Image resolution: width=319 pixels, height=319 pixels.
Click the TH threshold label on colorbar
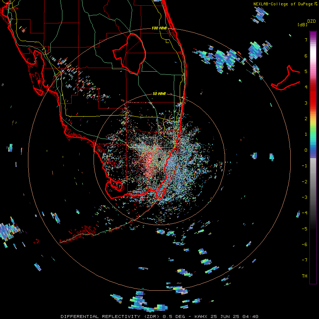point(304,276)
